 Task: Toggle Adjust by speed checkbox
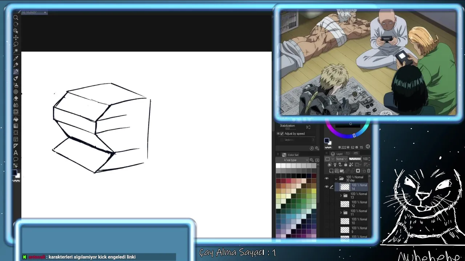(282, 133)
